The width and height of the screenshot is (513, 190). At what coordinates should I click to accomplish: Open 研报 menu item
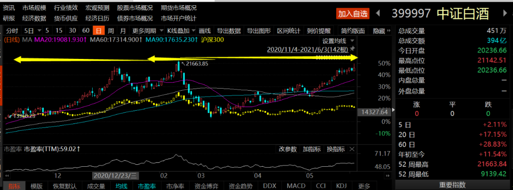point(9,19)
